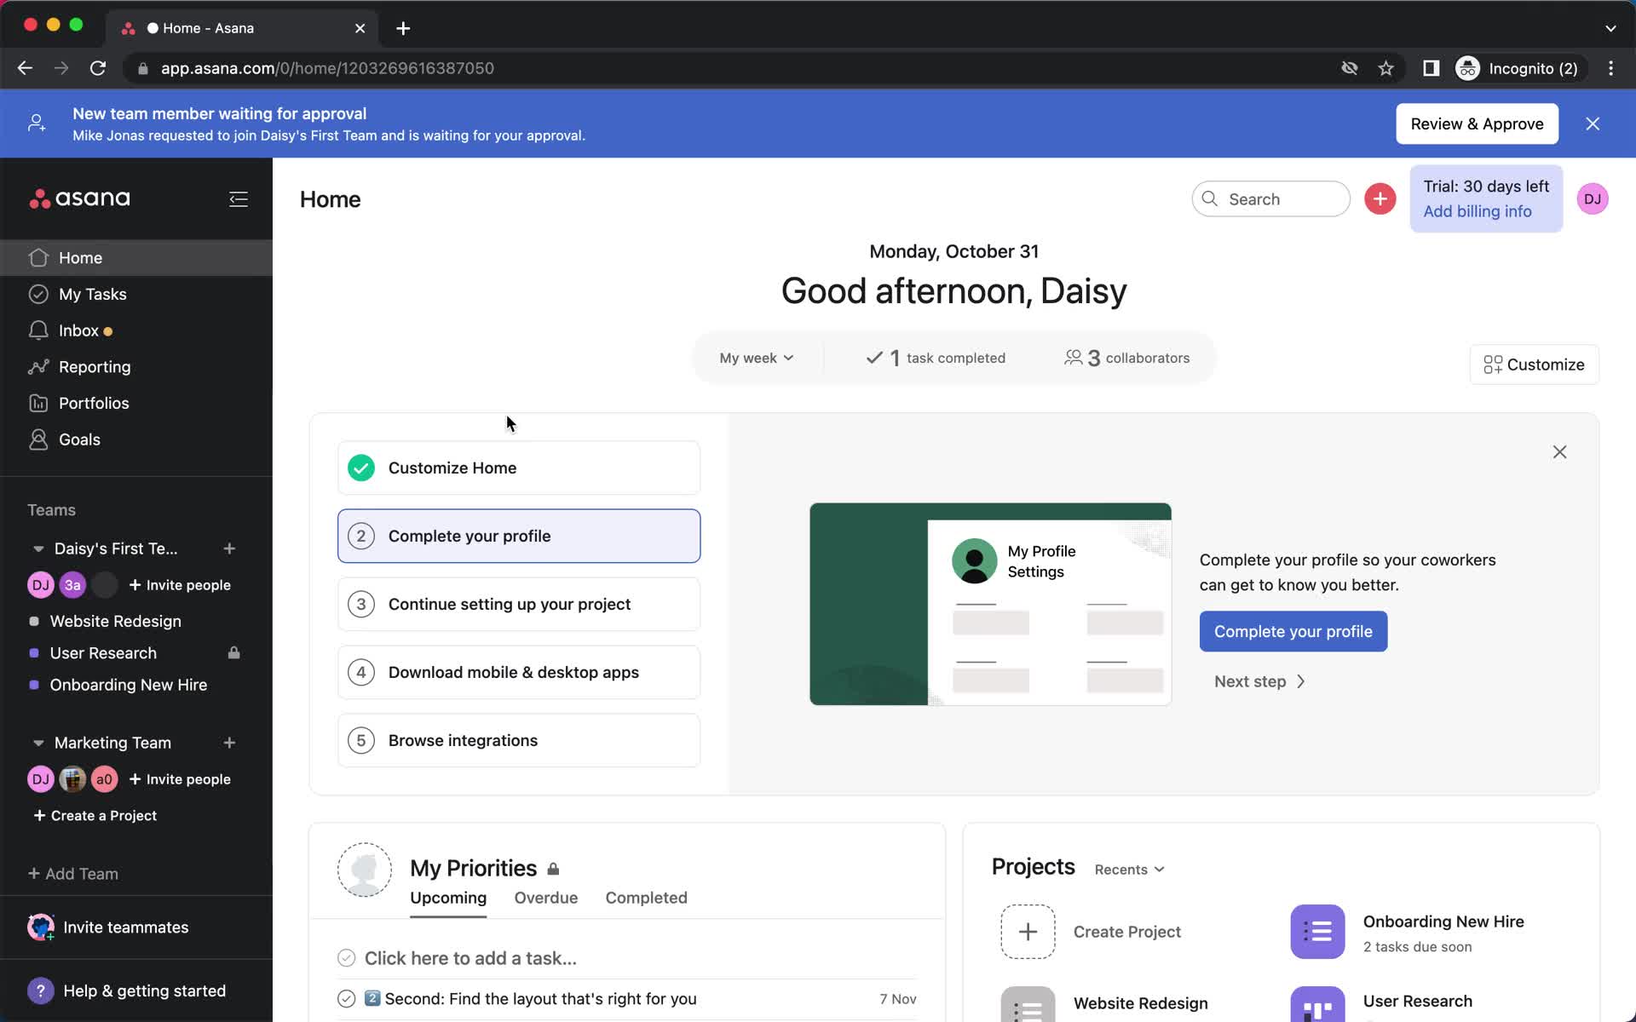Click the Search input field
The width and height of the screenshot is (1636, 1022).
click(x=1269, y=198)
